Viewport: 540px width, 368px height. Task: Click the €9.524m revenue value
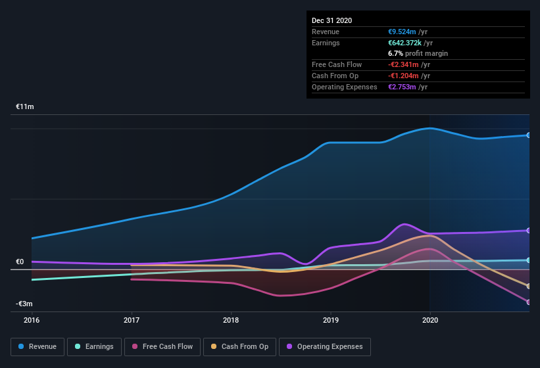click(x=402, y=32)
